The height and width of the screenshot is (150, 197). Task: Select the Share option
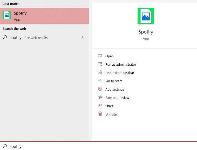(110, 106)
